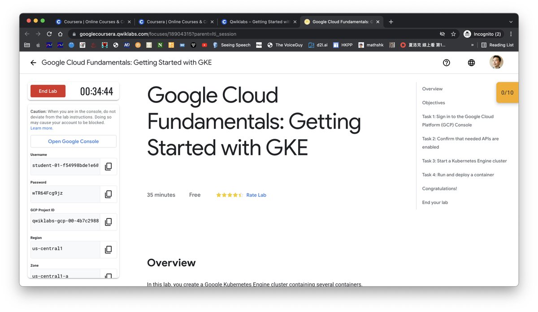Go to Task 3 Kubernetes Engine cluster

pos(464,161)
